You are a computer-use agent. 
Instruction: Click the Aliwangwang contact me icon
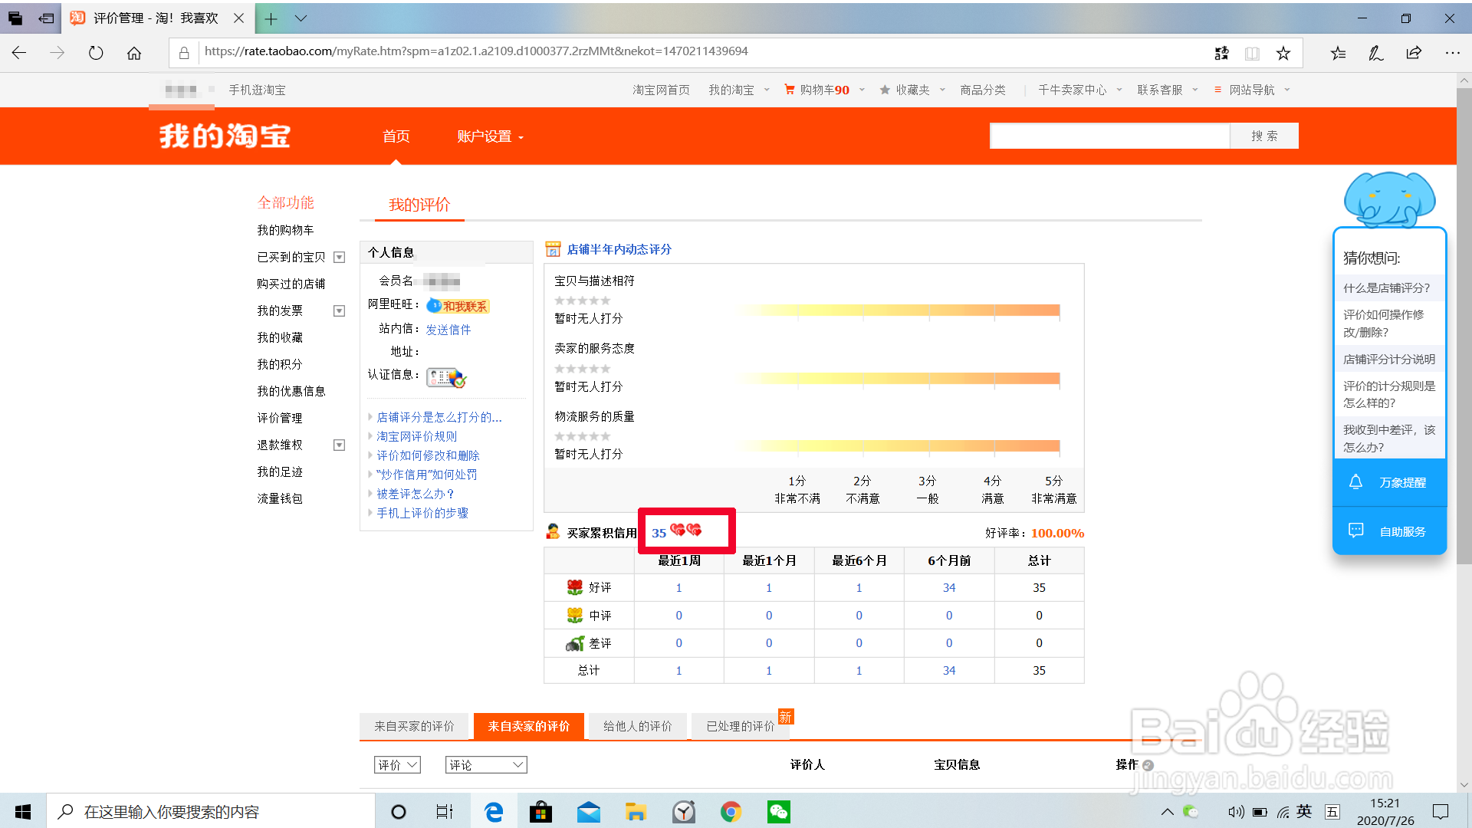pyautogui.click(x=458, y=306)
